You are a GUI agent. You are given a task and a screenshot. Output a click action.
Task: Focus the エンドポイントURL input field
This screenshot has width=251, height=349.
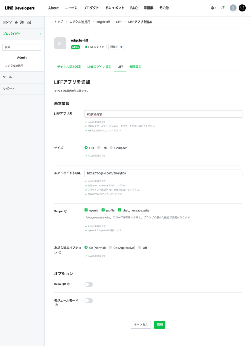tap(163, 173)
